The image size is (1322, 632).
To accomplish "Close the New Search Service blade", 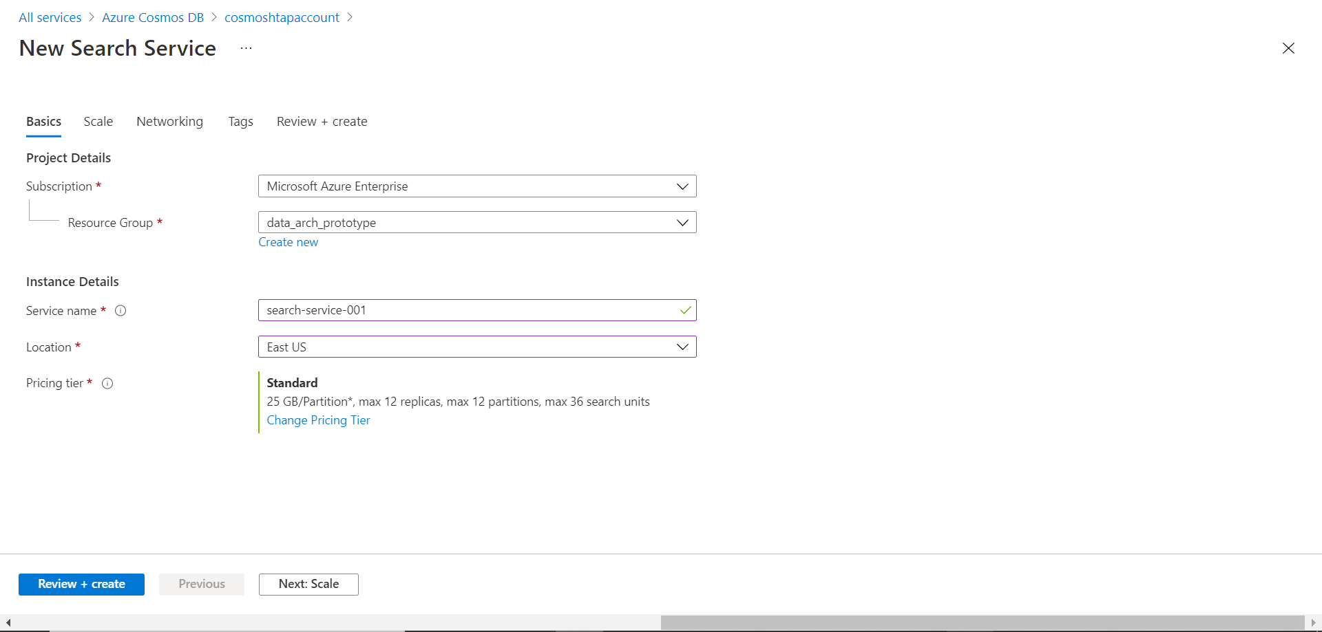I will coord(1288,48).
